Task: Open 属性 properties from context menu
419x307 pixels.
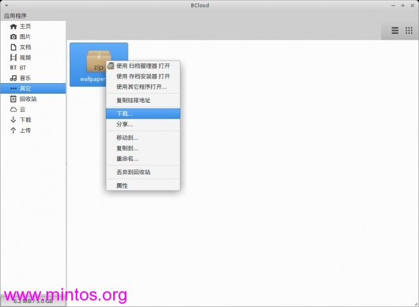Action: point(143,186)
